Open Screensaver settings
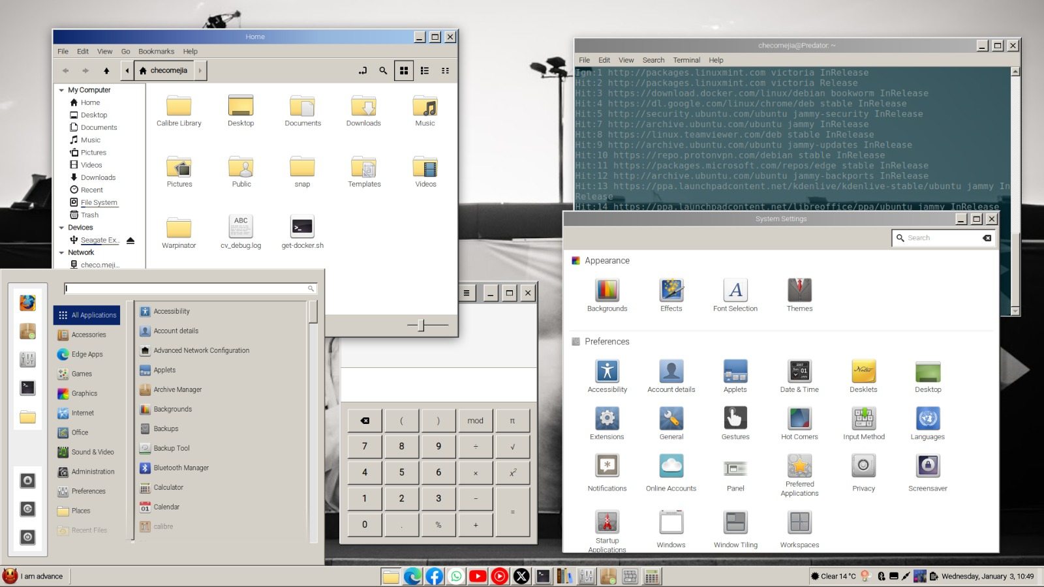Screen dimensions: 1044x587 click(x=927, y=474)
